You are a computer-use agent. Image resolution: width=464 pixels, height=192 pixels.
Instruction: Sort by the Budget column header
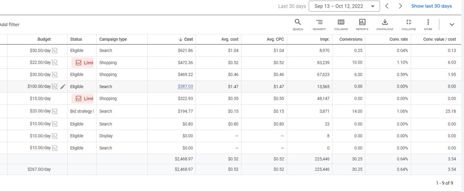(x=44, y=39)
